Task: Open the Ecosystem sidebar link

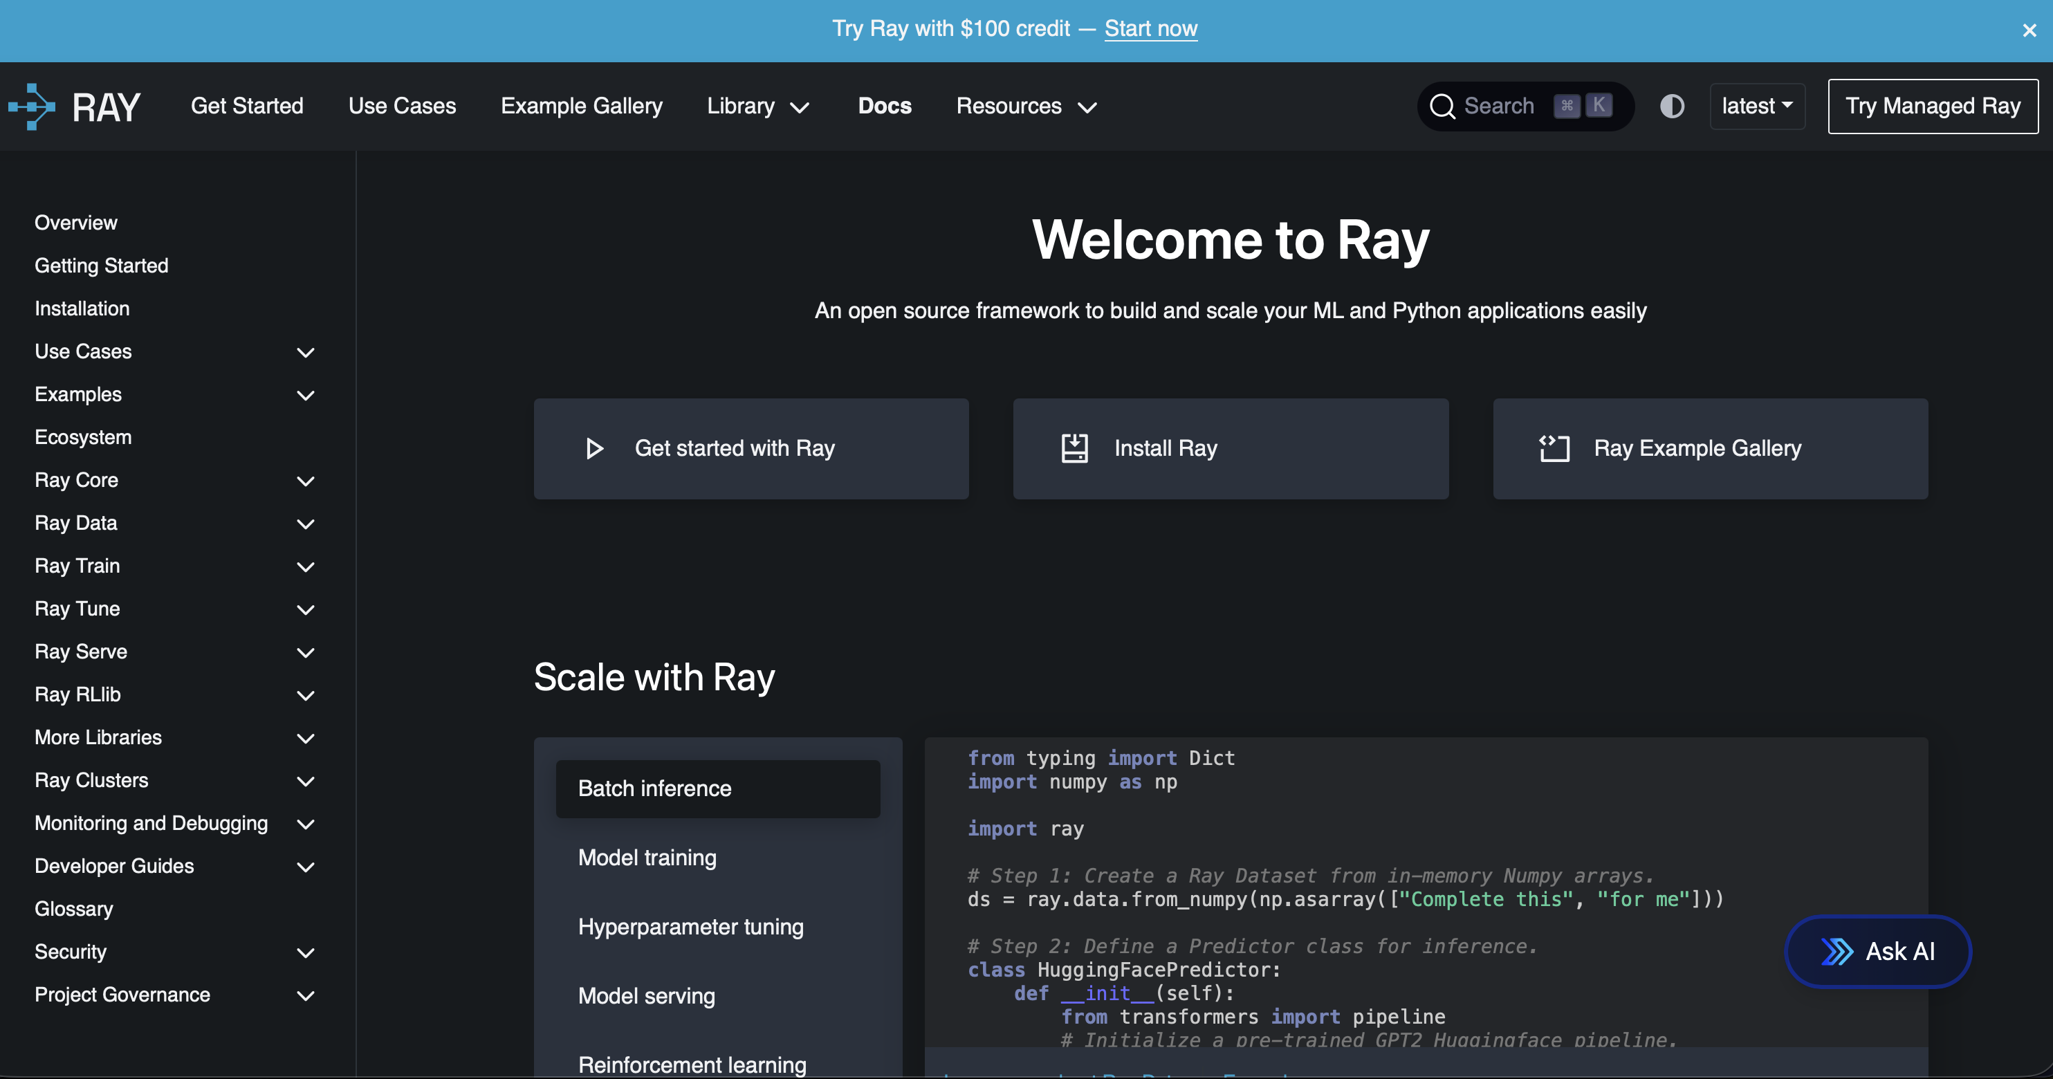Action: coord(83,438)
